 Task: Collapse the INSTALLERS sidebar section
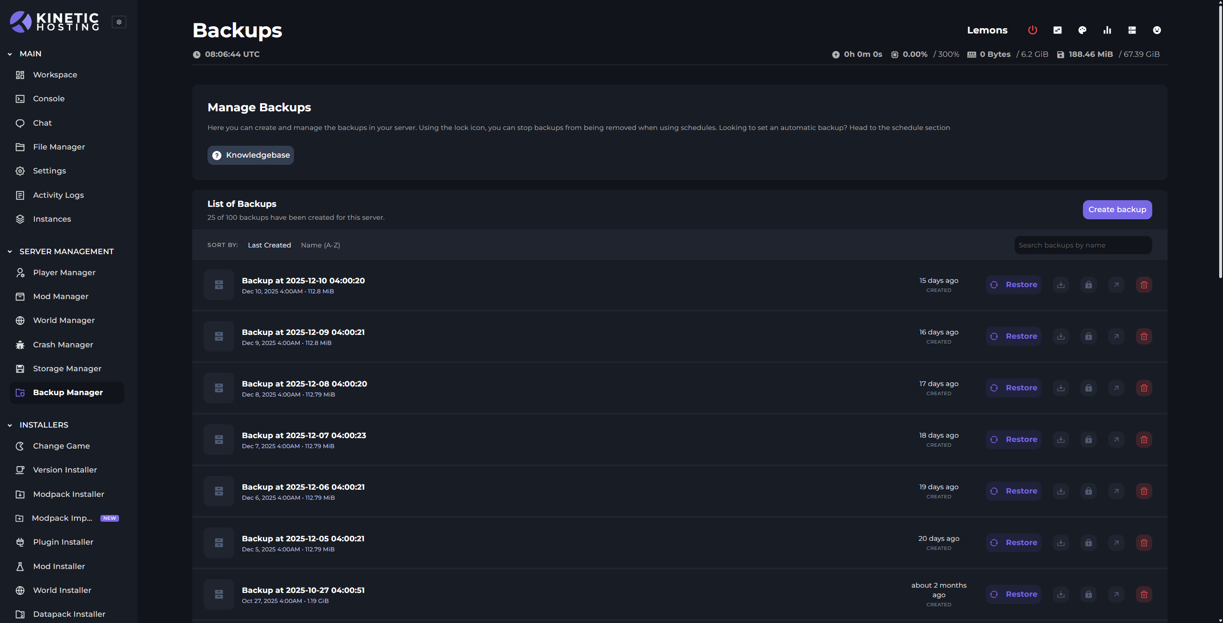point(10,425)
